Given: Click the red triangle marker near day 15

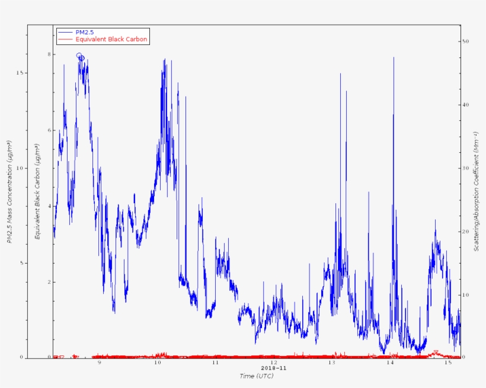Looking at the screenshot, I should tap(436, 352).
